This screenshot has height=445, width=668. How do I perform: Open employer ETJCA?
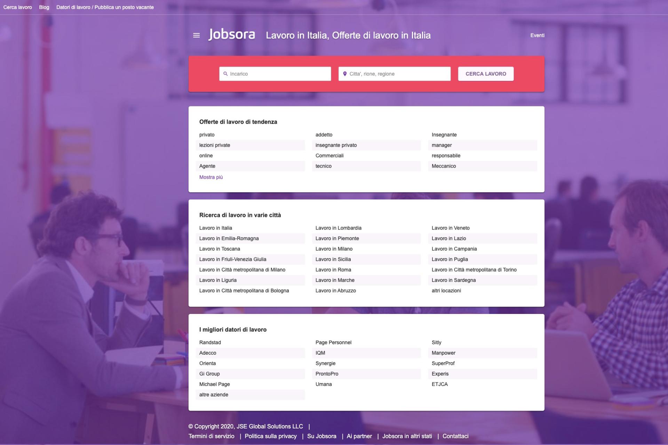coord(440,384)
